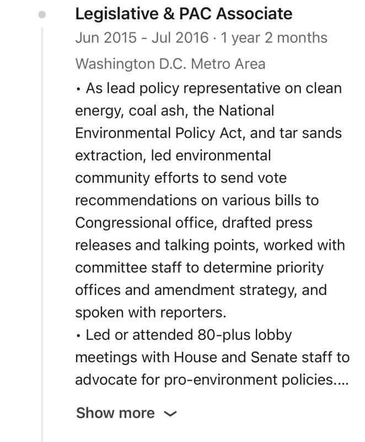Click the 'spoken with reporters.' line

151,313
